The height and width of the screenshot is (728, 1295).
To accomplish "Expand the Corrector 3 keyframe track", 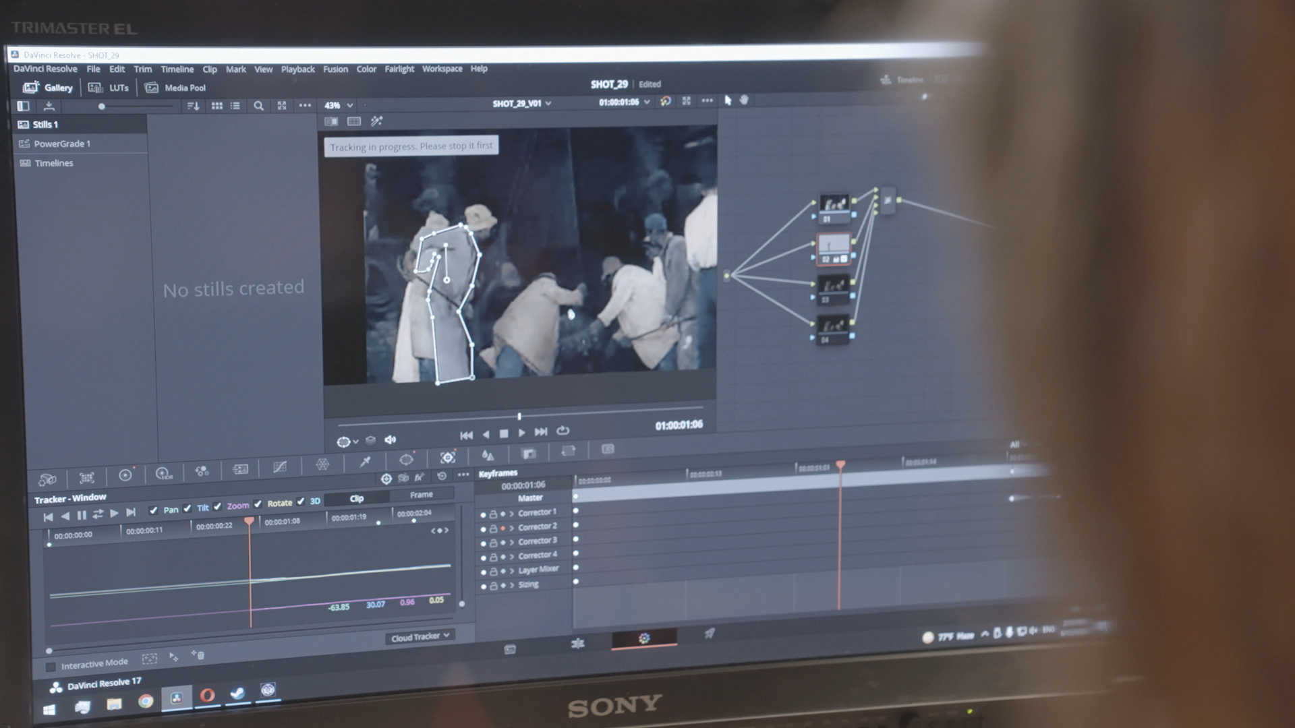I will tap(512, 542).
